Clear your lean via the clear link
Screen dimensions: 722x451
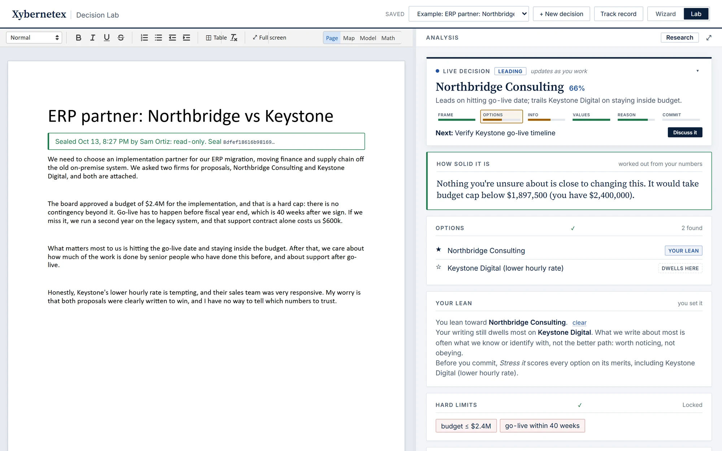click(x=579, y=323)
